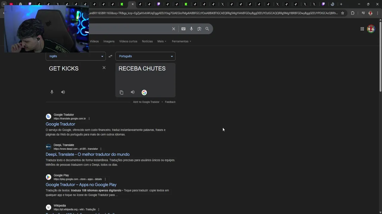Viewport: 382px width, 214px height.
Task: Open the Google account avatar menu
Action: 371,29
